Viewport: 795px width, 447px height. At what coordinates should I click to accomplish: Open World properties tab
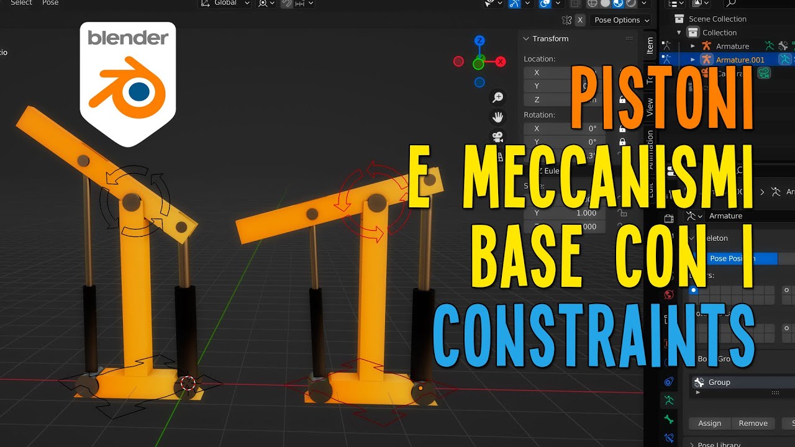(x=668, y=294)
